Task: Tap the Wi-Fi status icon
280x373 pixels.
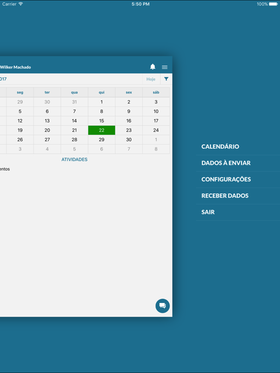Action: pyautogui.click(x=21, y=4)
